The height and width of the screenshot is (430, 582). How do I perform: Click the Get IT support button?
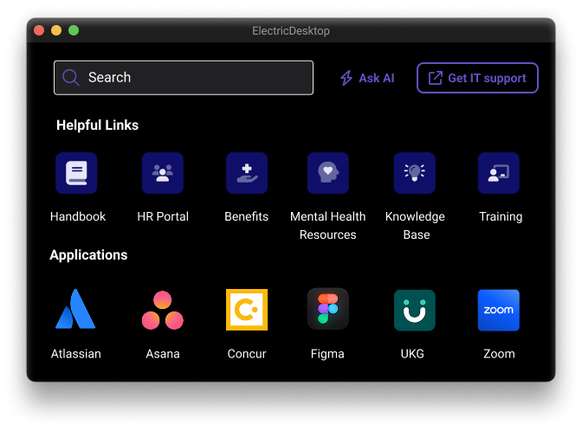[x=477, y=78]
